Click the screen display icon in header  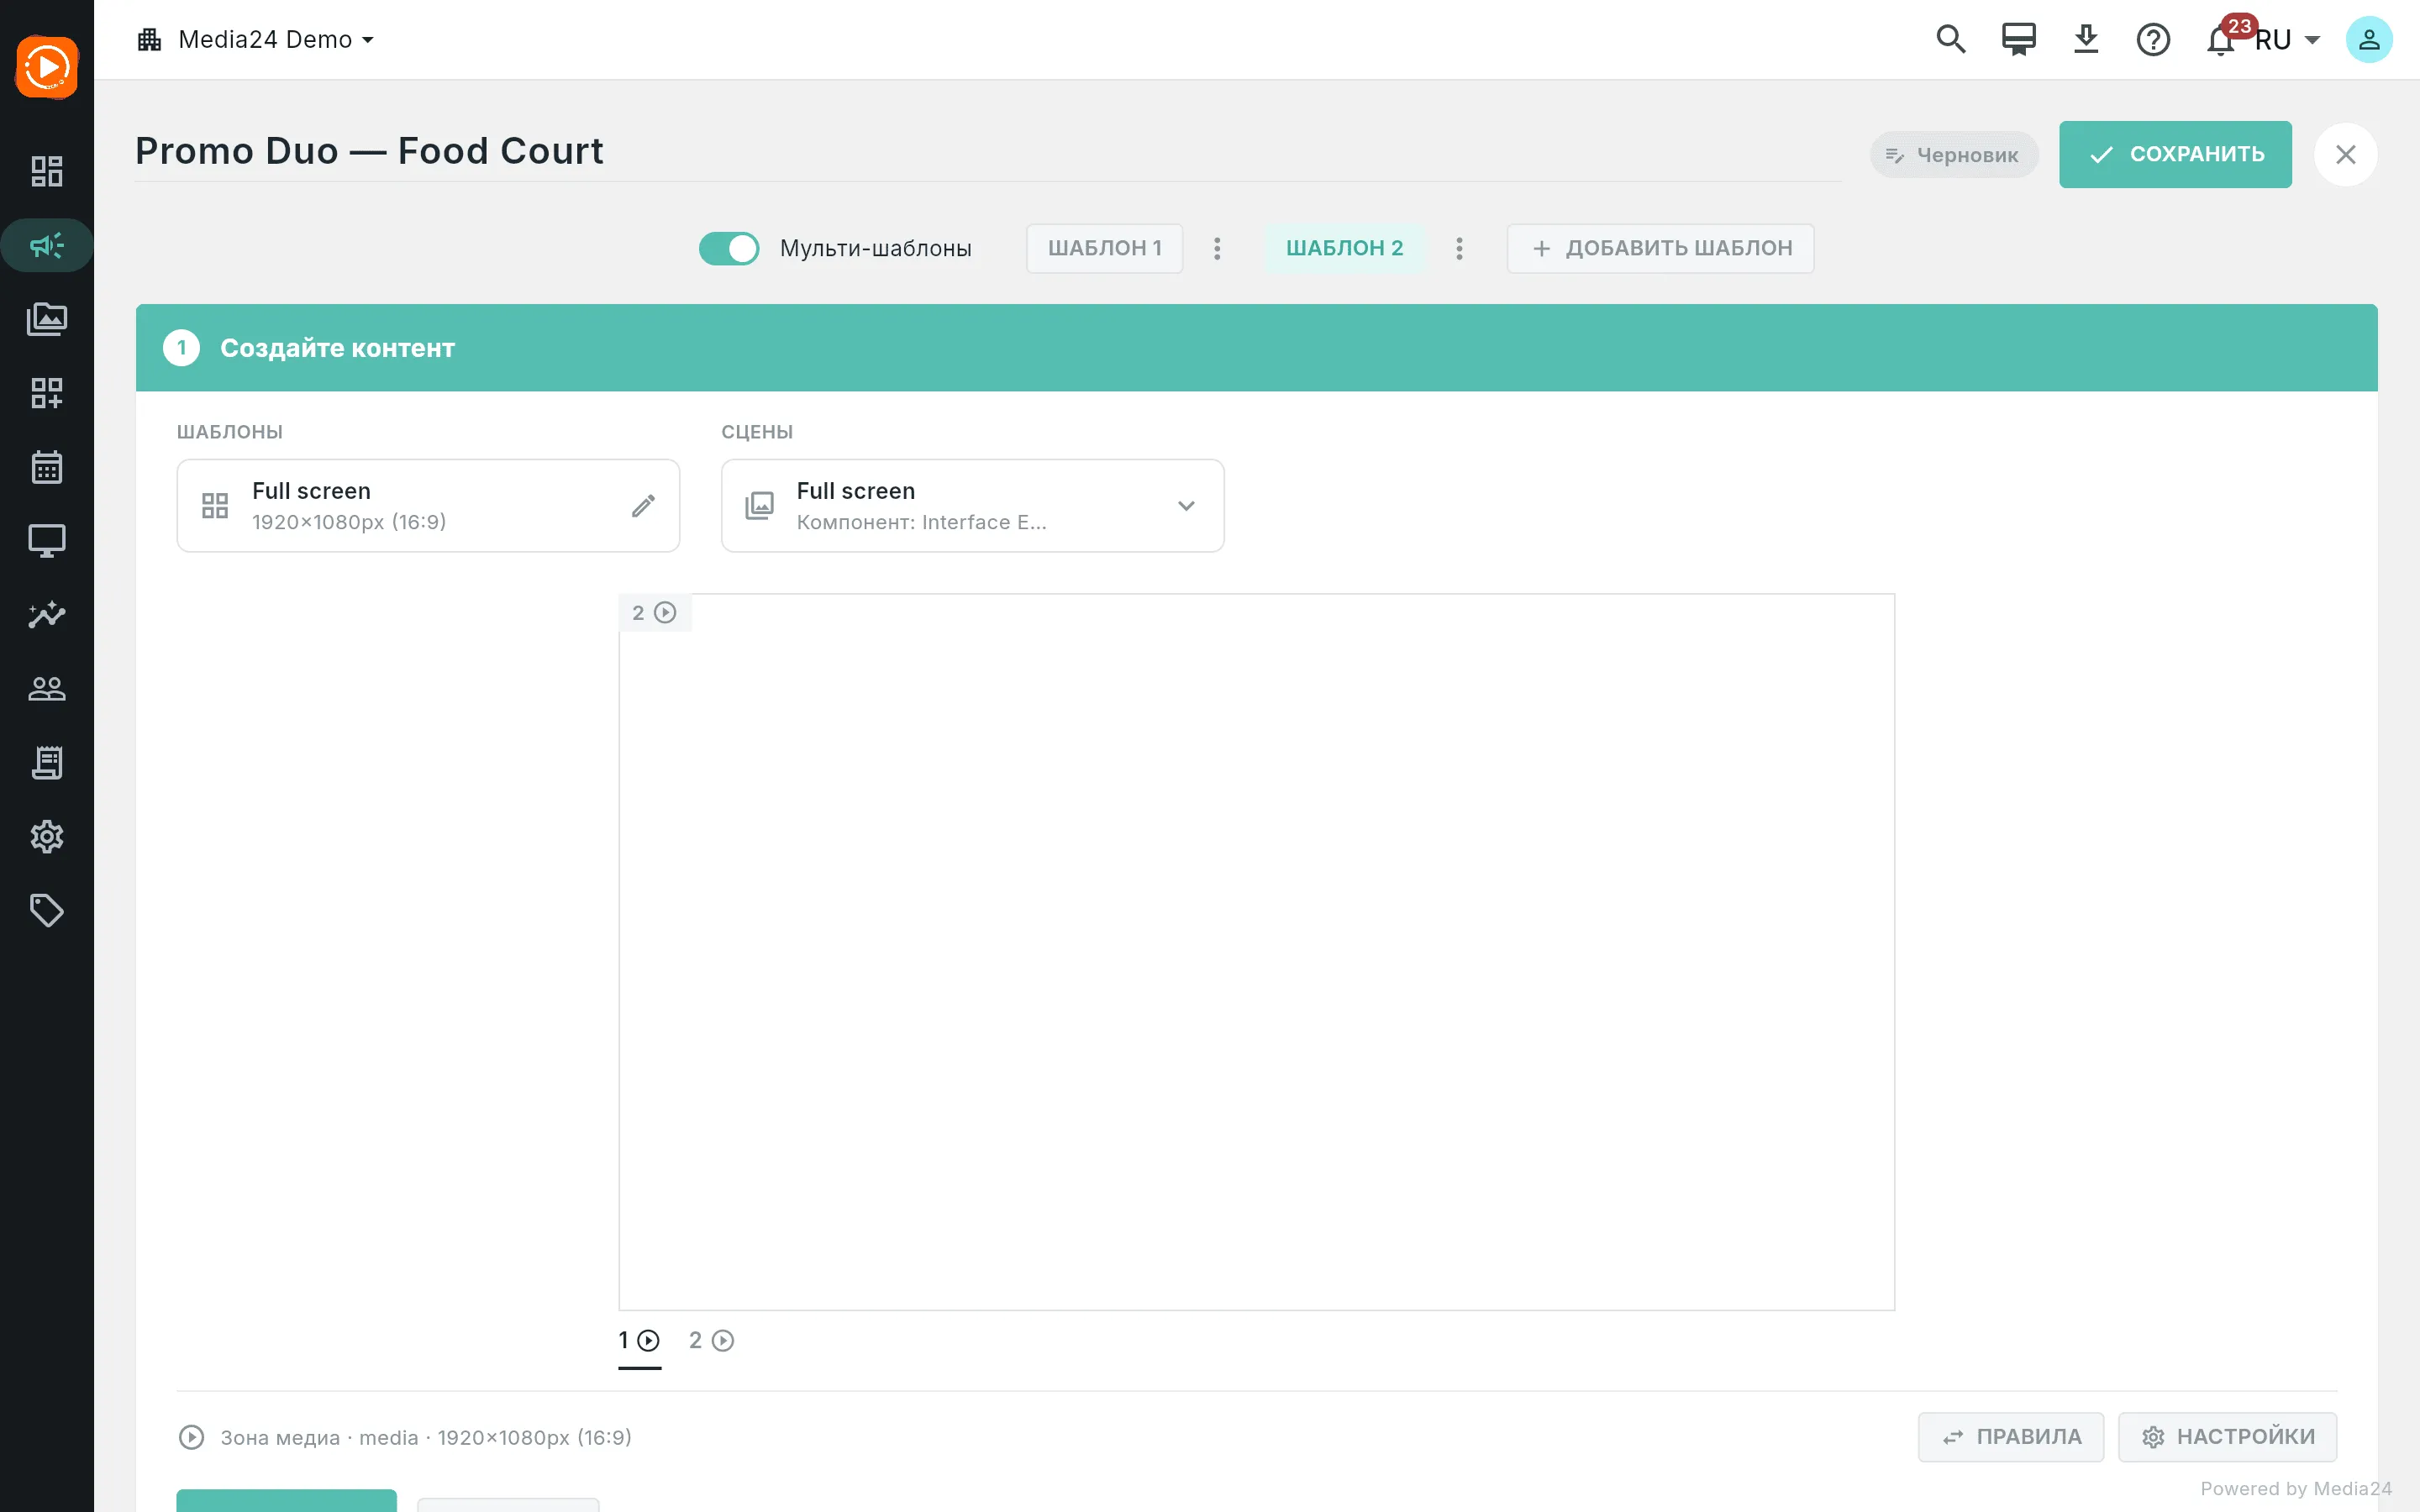pos(2019,40)
